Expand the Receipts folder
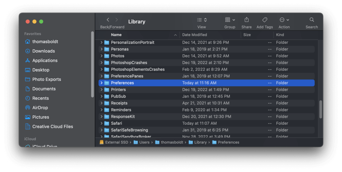 pyautogui.click(x=102, y=103)
